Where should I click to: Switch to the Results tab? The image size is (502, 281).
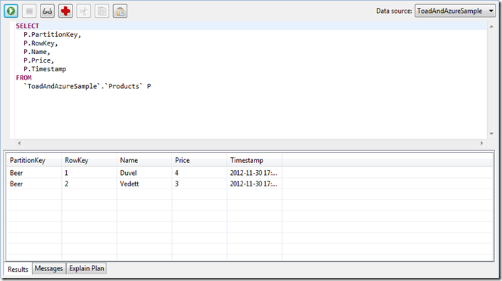[18, 269]
